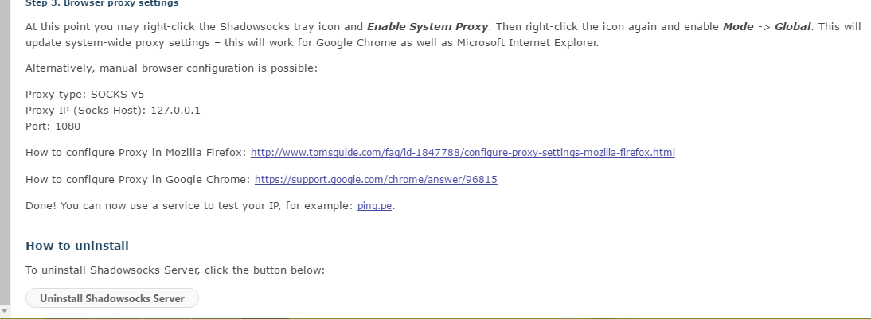
Task: Click the 'Step 3. Browser proxy settings' heading
Action: pyautogui.click(x=102, y=3)
